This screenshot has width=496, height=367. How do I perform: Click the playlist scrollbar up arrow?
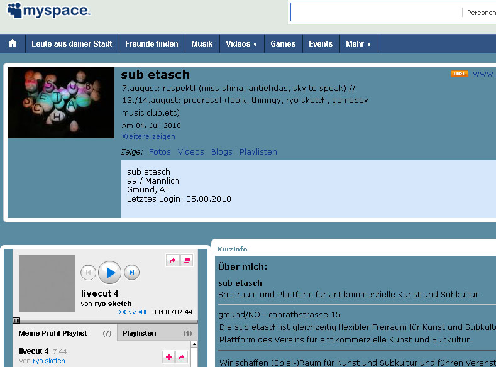194,344
